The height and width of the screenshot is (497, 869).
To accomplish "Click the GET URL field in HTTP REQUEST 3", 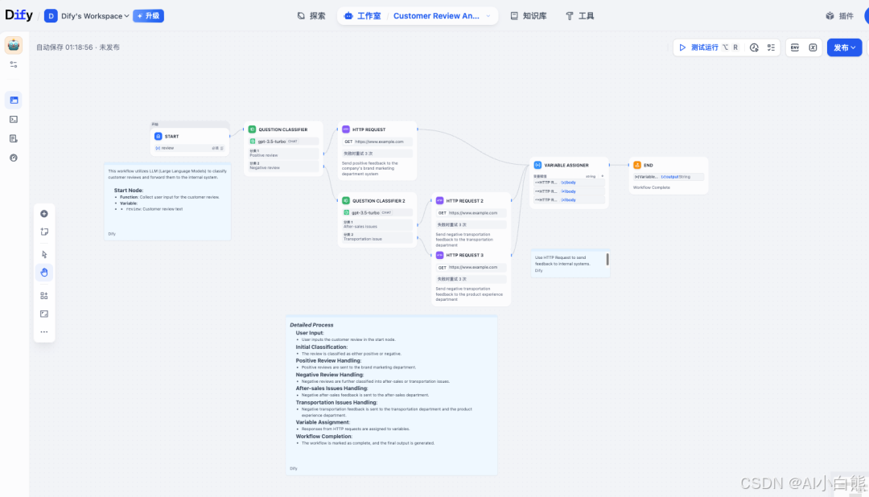I will tap(471, 267).
